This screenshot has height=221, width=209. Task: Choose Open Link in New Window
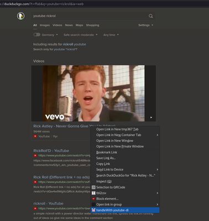(125, 141)
